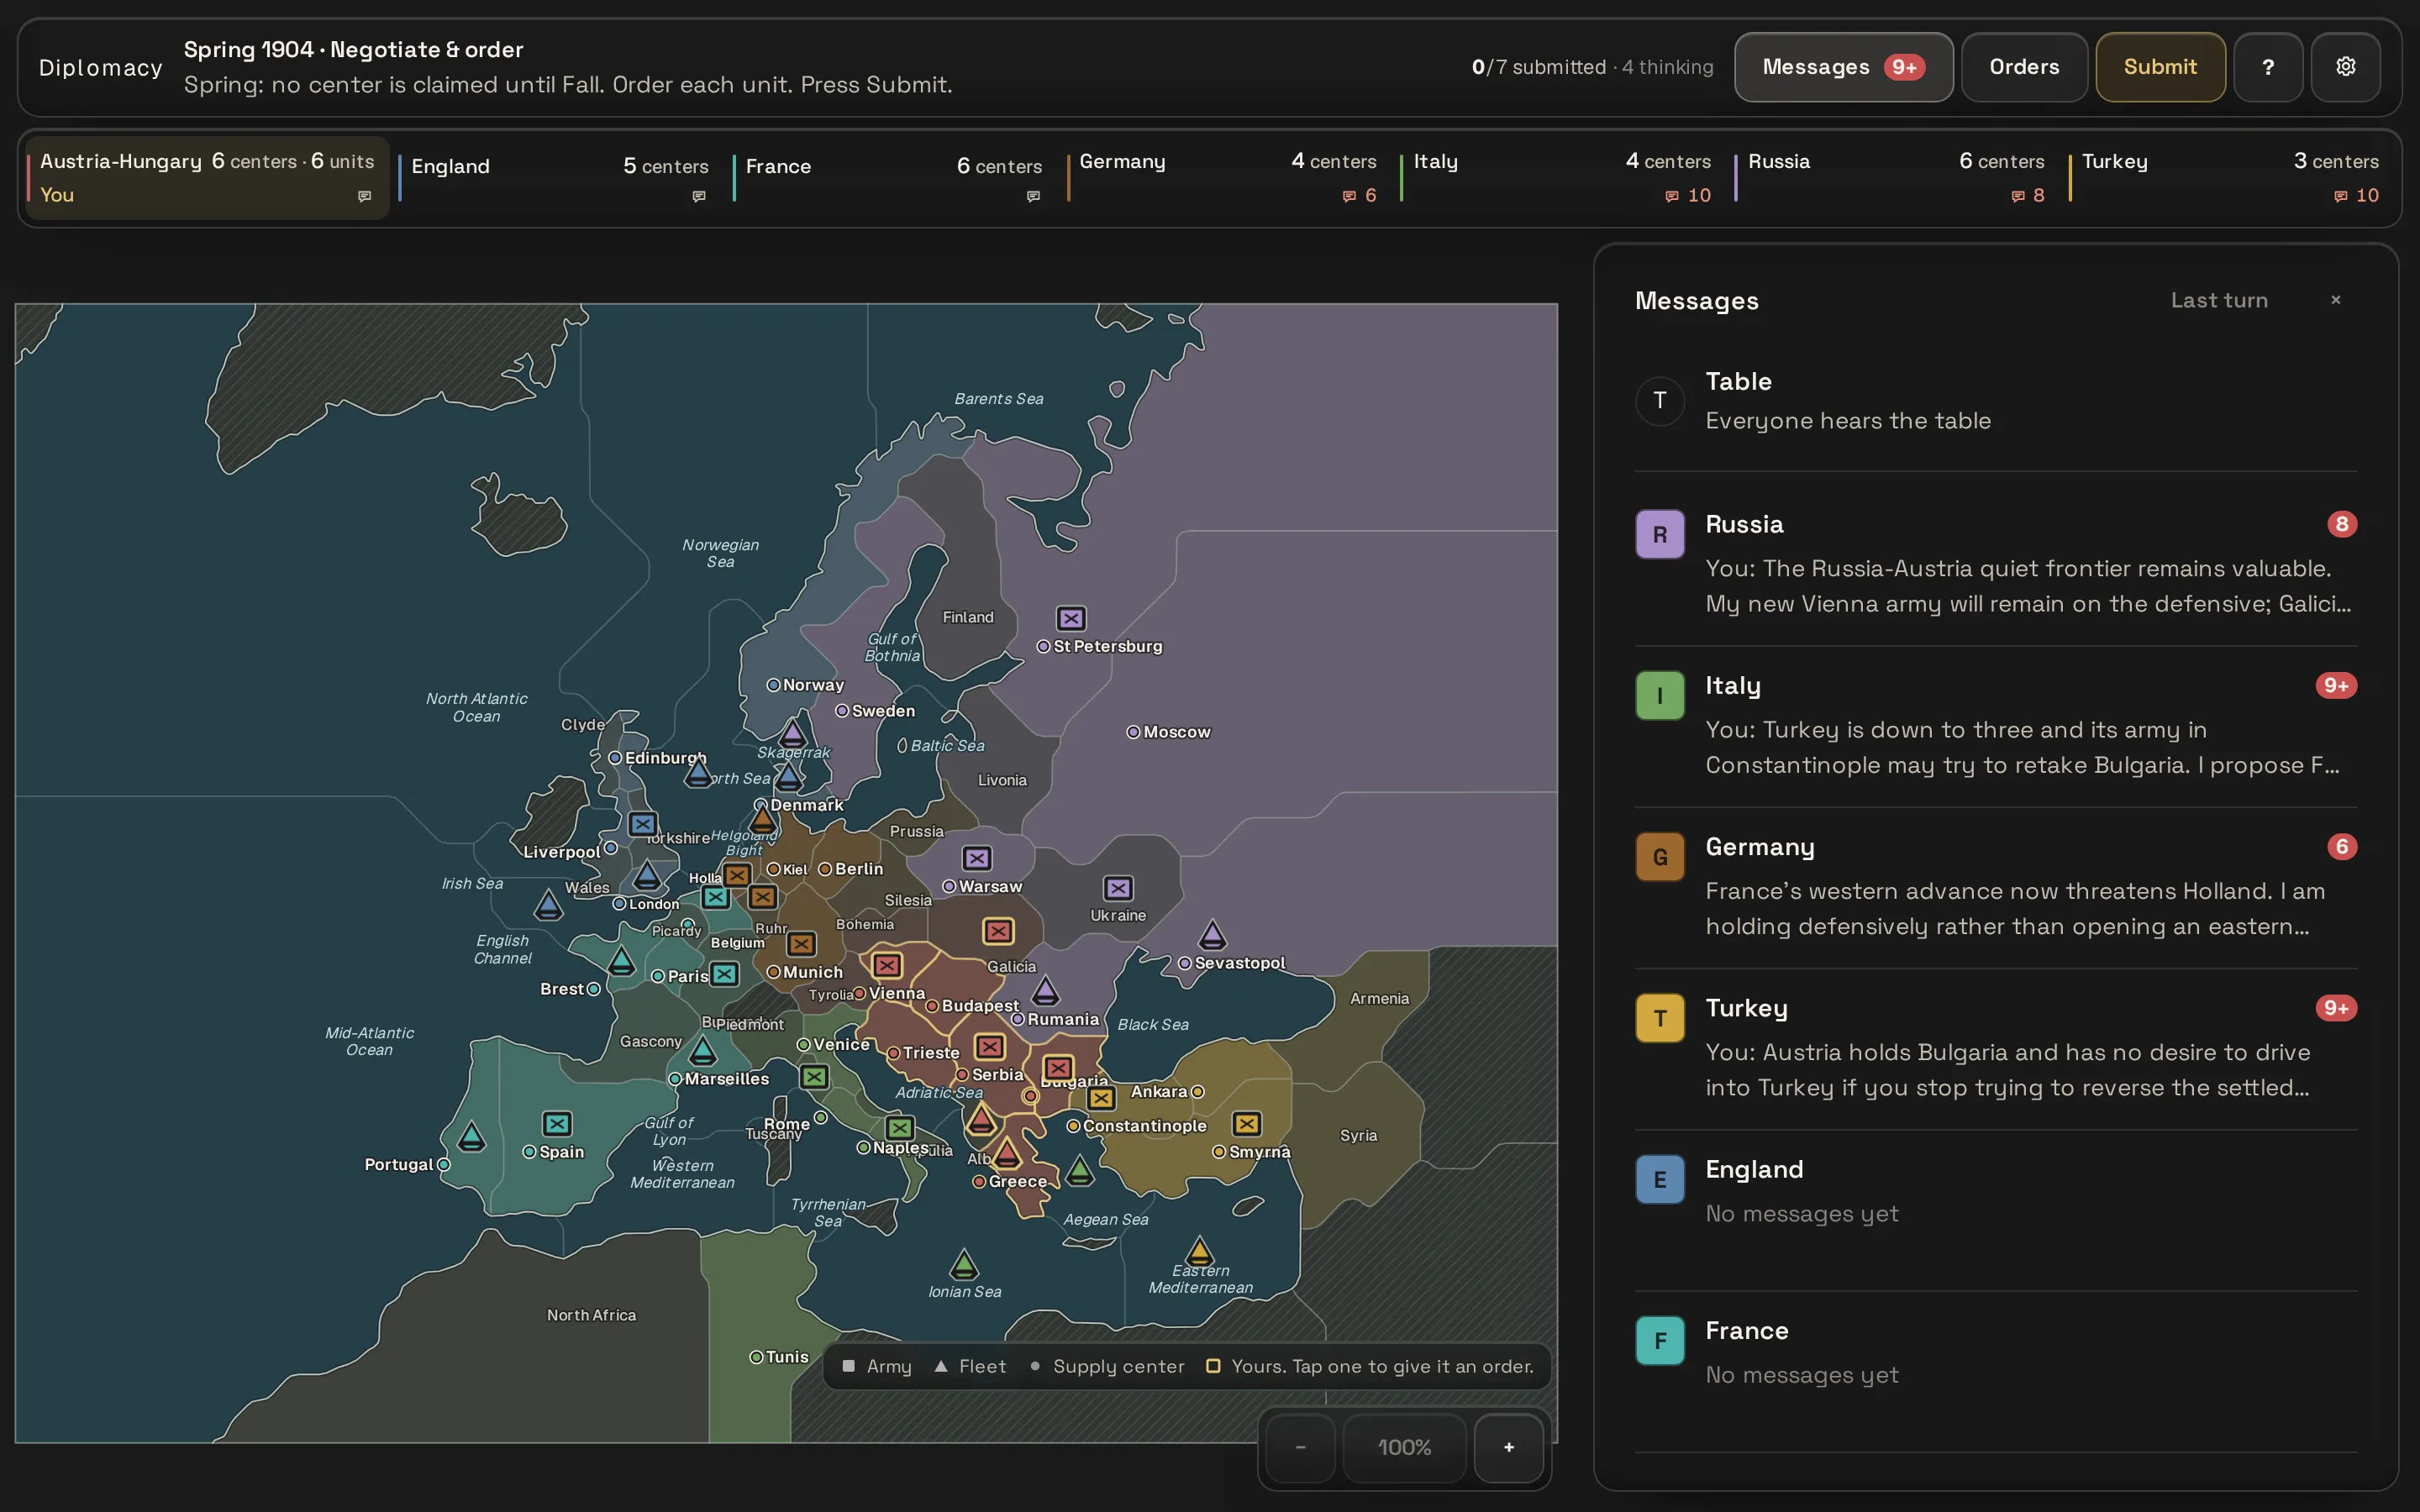Click the fleet in the English Channel
The height and width of the screenshot is (1512, 2420).
pos(548,906)
